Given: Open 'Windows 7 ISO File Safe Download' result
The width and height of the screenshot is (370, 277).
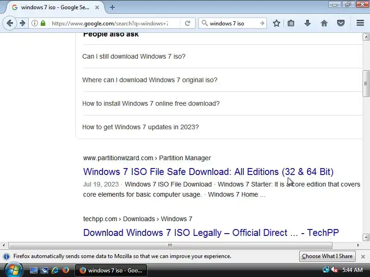Looking at the screenshot, I should [x=209, y=172].
